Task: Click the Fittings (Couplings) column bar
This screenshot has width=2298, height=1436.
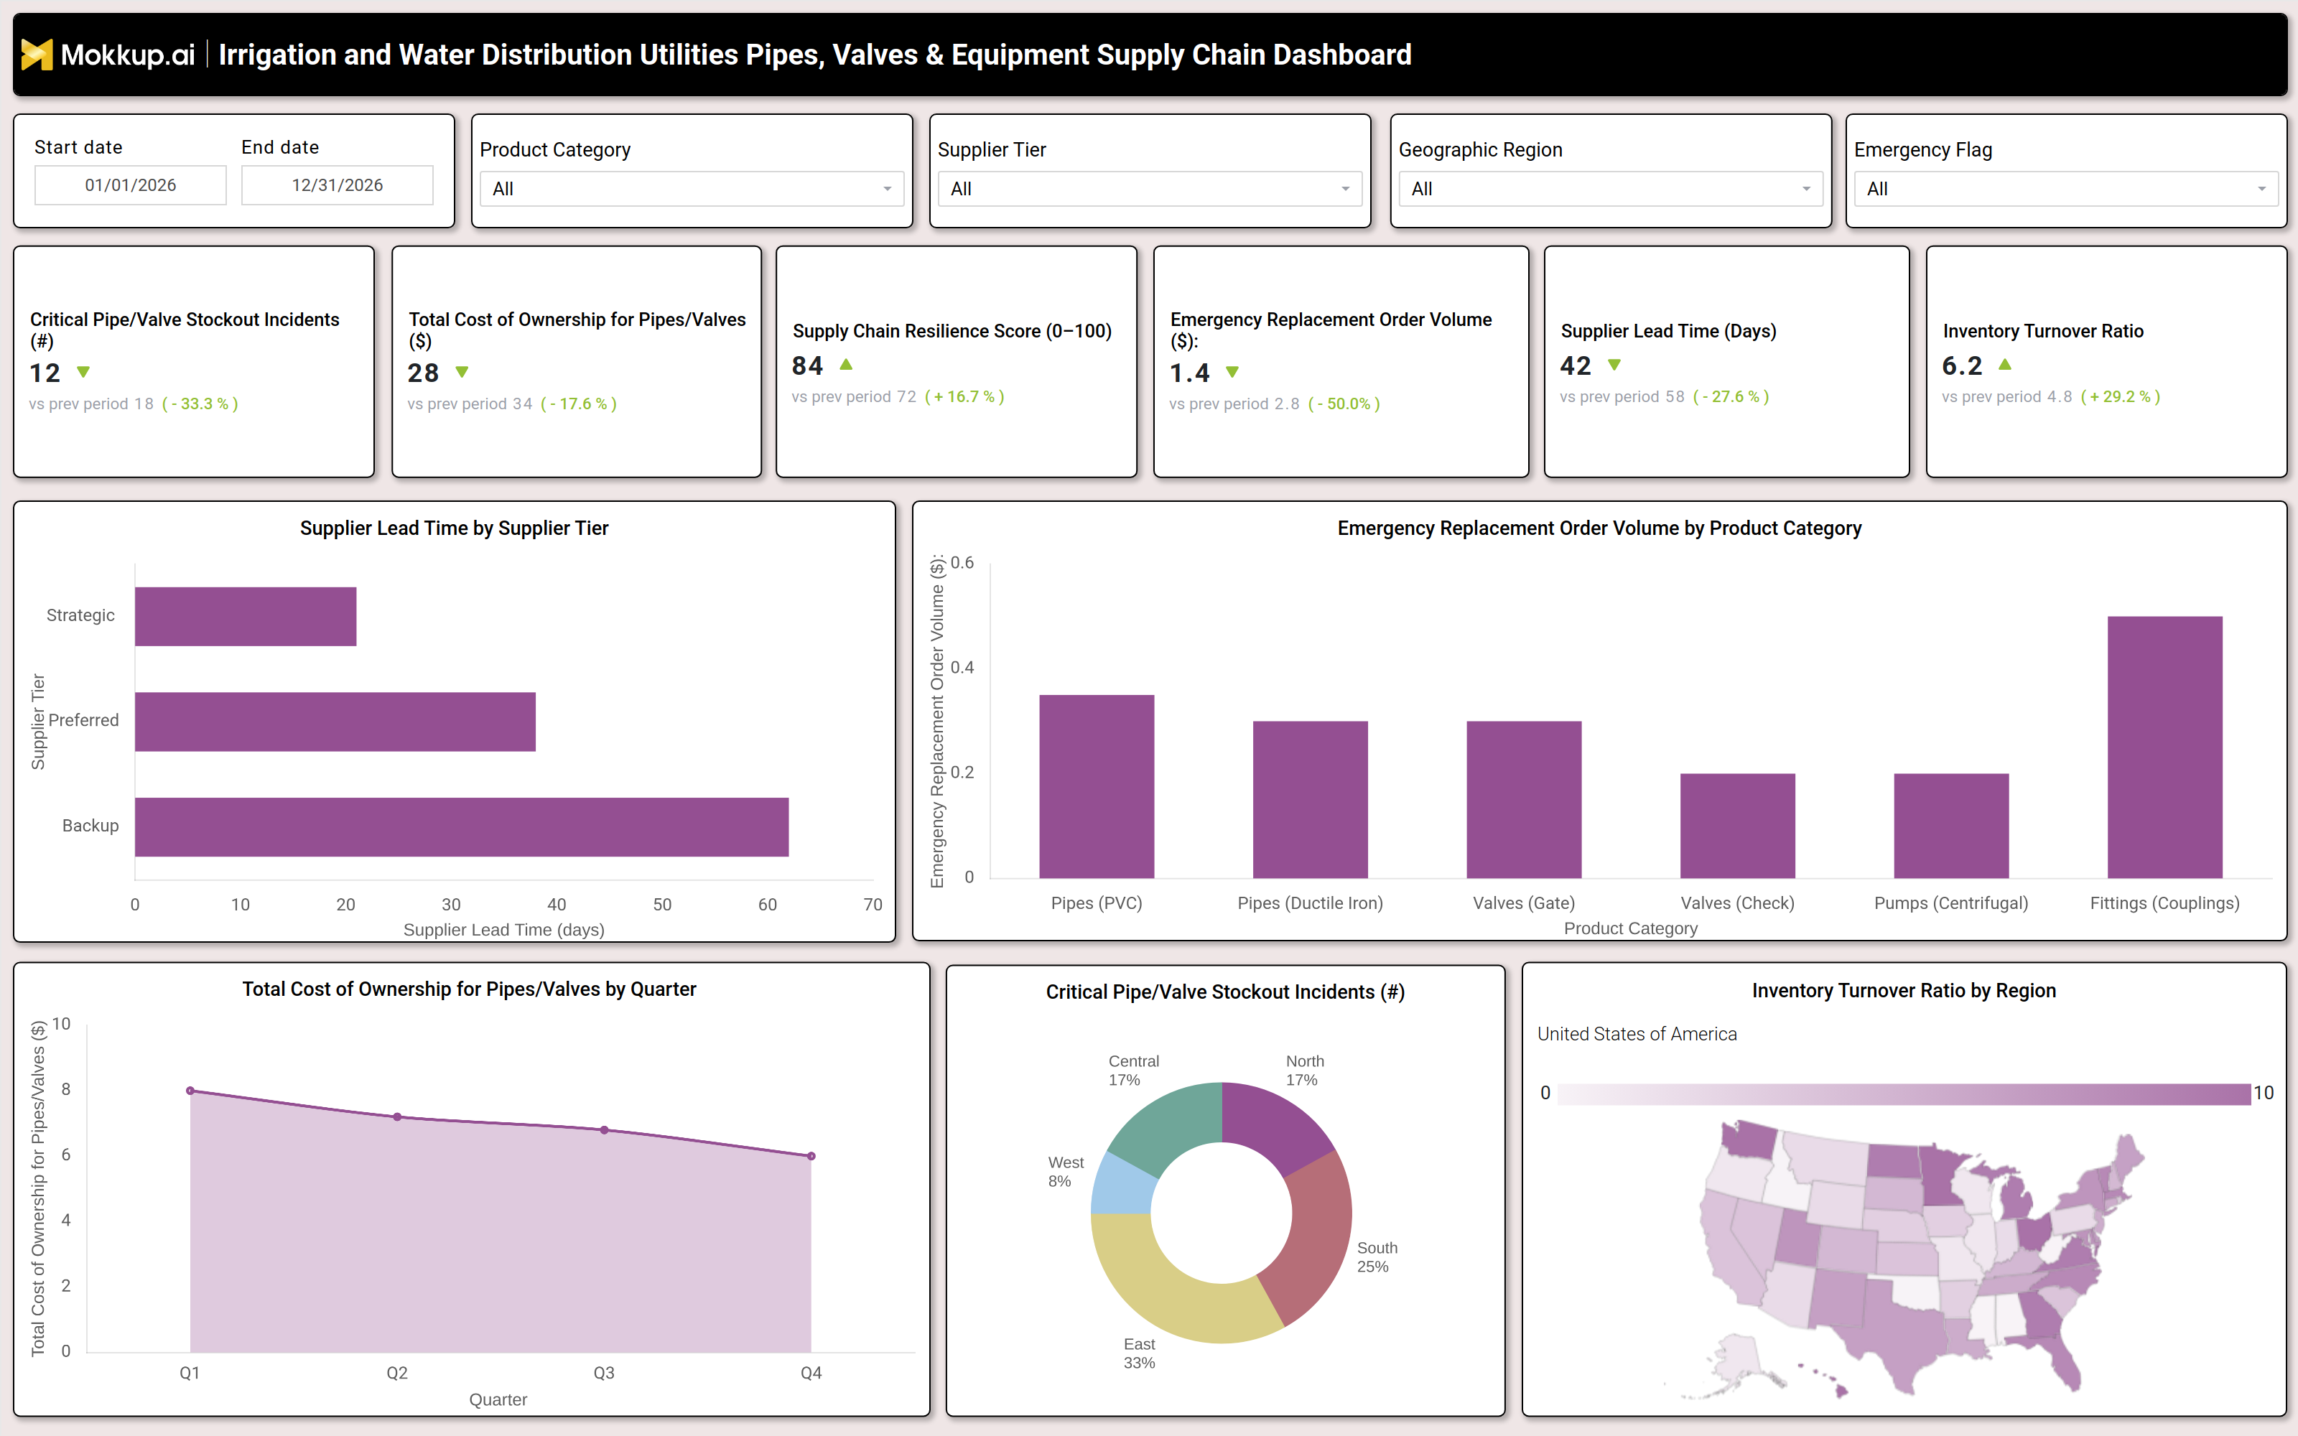Action: tap(2165, 747)
